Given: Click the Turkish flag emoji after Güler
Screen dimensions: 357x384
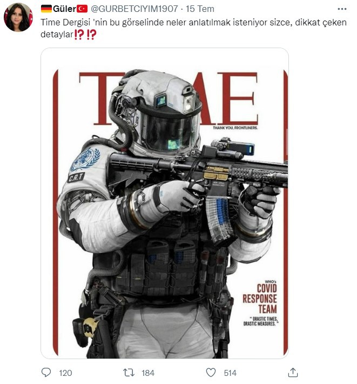Looking at the screenshot, I should (x=82, y=9).
